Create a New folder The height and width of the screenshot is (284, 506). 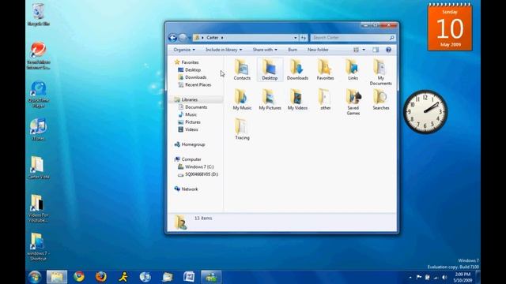(x=318, y=50)
